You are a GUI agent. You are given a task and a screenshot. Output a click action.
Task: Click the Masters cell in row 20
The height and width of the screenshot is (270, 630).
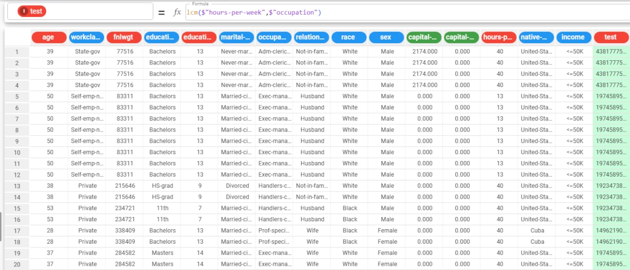162,264
